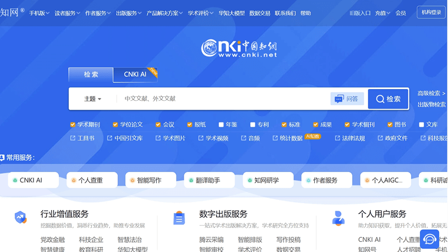
Task: Open the 翻译助手 service chip
Action: point(209,180)
